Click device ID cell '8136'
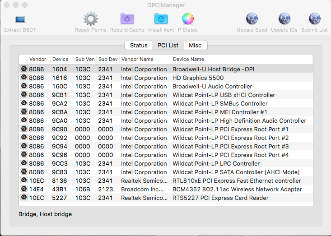Screen dimensions: 331x236 point(60,181)
